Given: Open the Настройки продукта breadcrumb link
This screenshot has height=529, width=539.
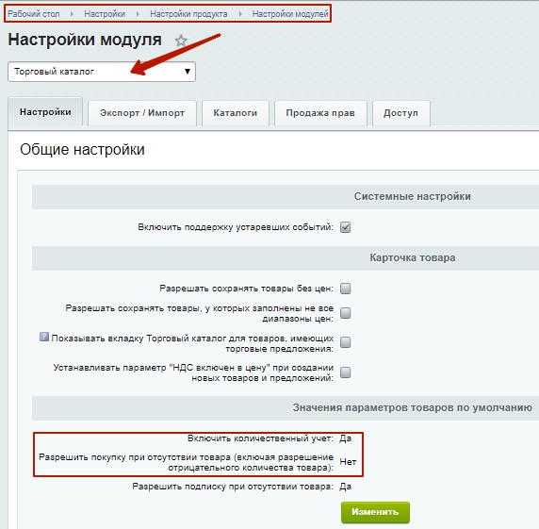Looking at the screenshot, I should tap(188, 14).
